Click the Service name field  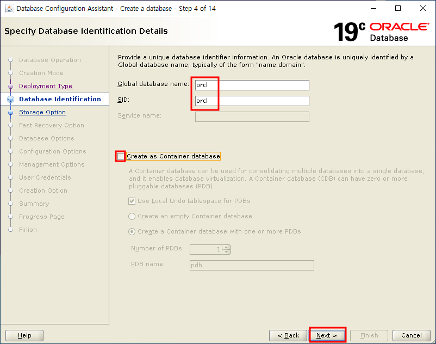pos(252,116)
